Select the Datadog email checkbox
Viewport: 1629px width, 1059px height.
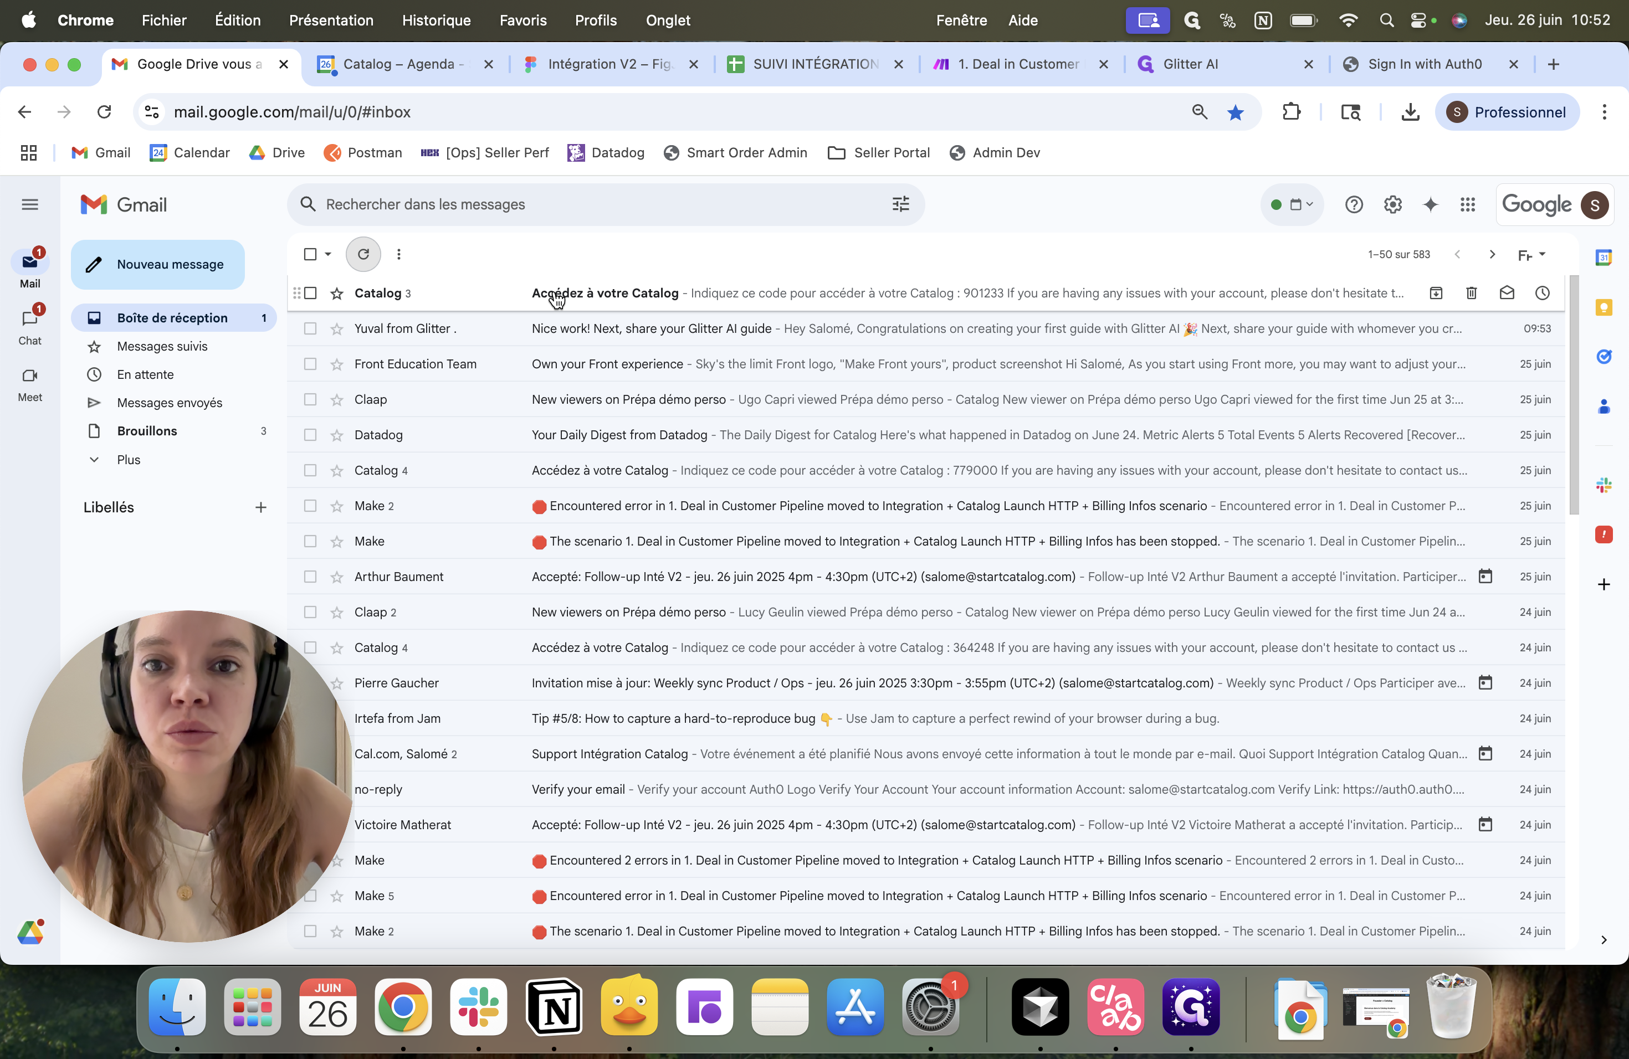point(310,435)
